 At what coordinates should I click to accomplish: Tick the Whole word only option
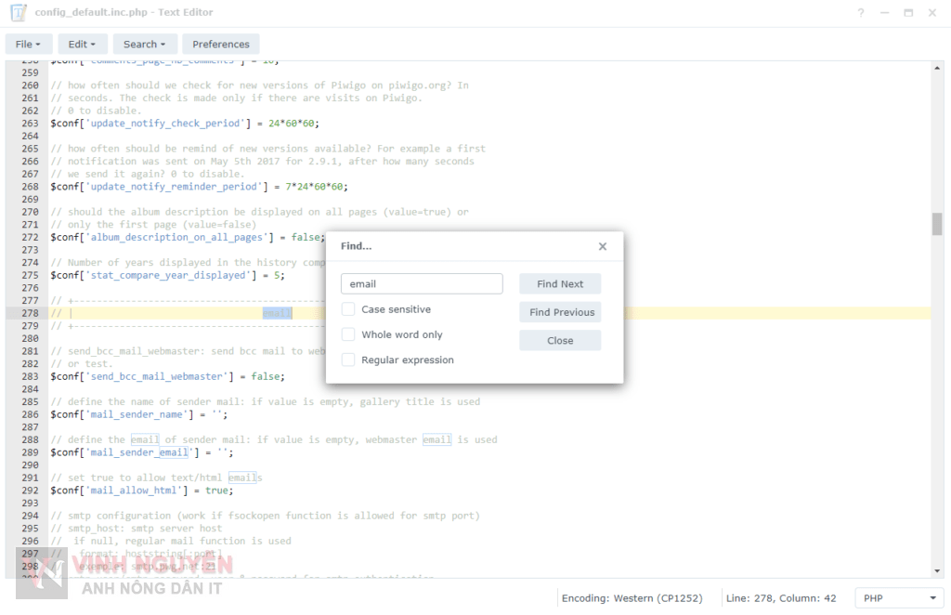[x=348, y=334]
